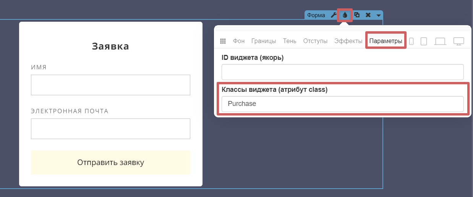The width and height of the screenshot is (473, 197).
Task: Switch to the Фон tab
Action: click(x=239, y=41)
